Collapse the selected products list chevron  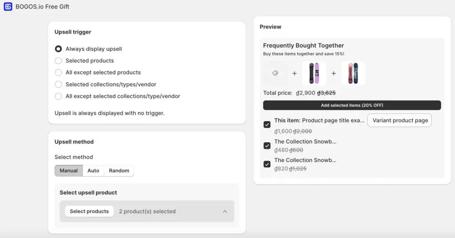click(225, 211)
